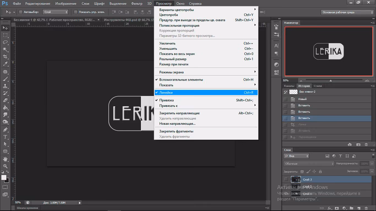The width and height of the screenshot is (376, 211).
Task: Choose the Magic Wand tool
Action: pos(5,49)
